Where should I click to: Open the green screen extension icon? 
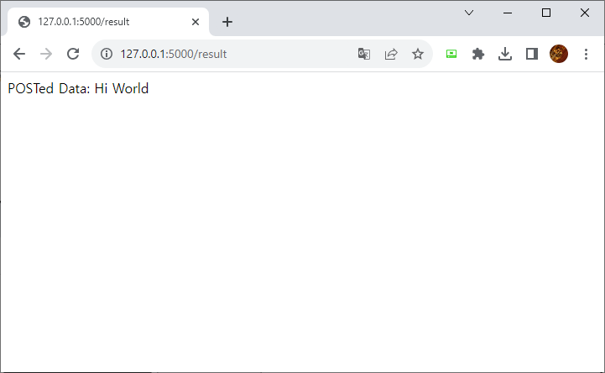tap(451, 54)
